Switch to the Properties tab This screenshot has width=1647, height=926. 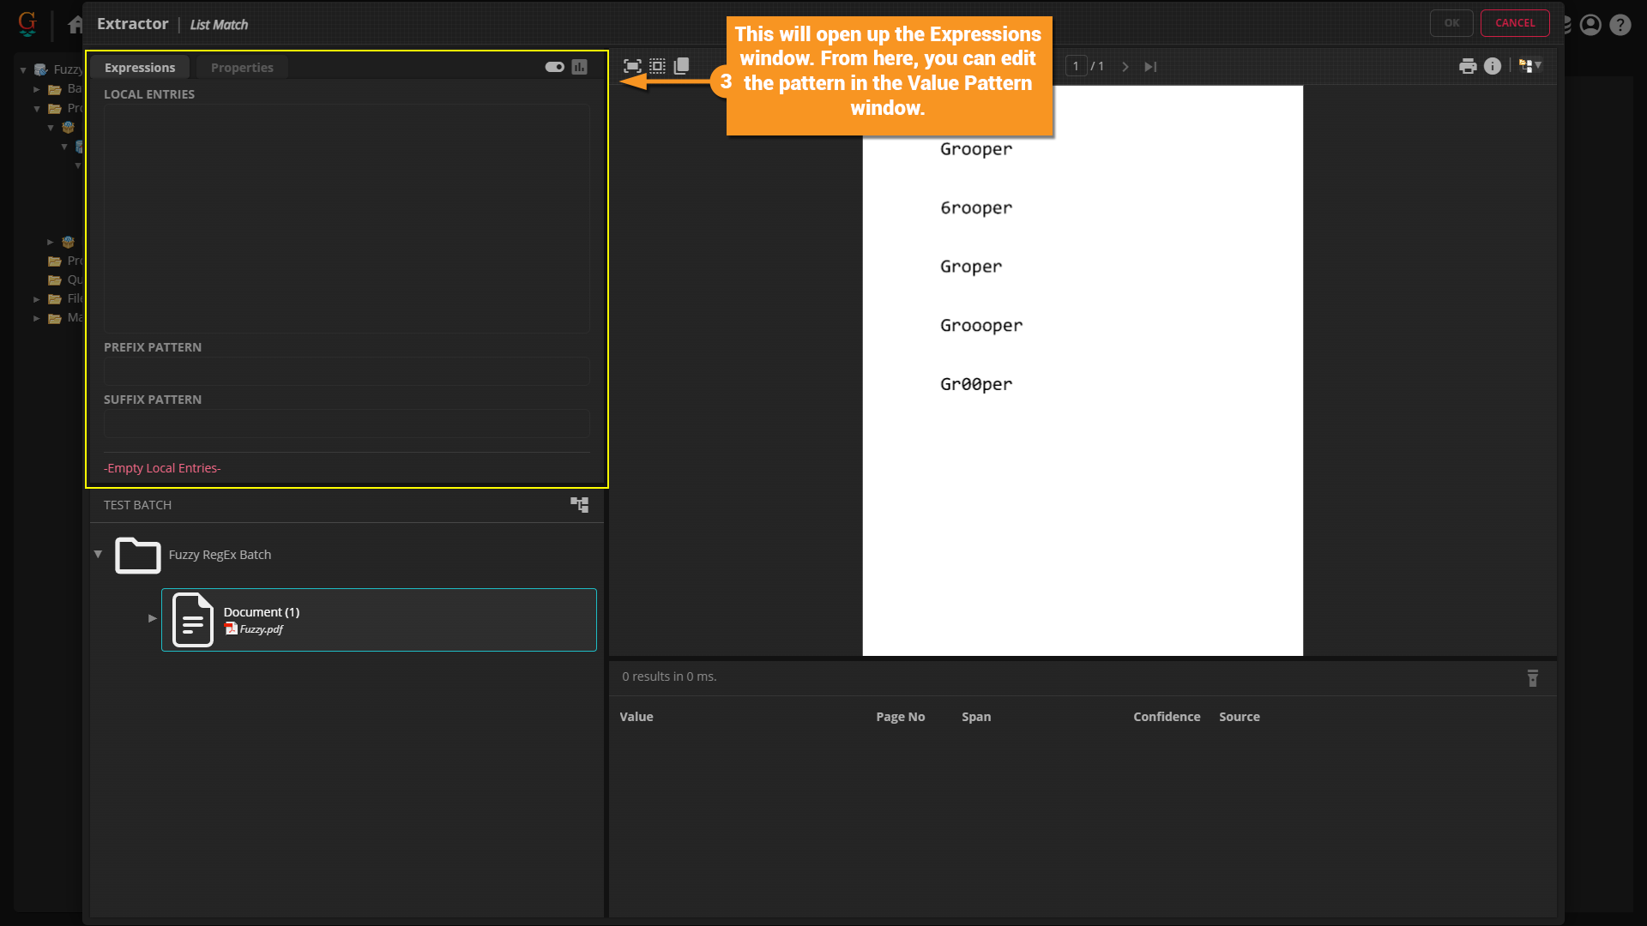[x=242, y=68]
